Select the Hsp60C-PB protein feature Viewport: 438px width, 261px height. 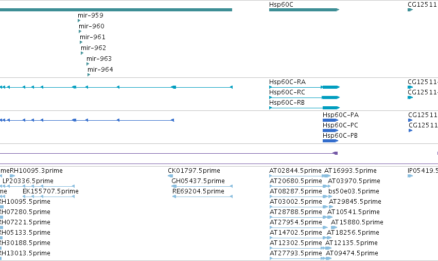[330, 141]
